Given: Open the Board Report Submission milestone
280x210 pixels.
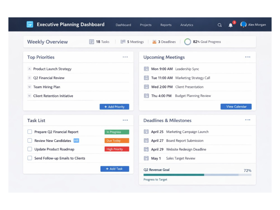Looking at the screenshot, I should click(197, 141).
